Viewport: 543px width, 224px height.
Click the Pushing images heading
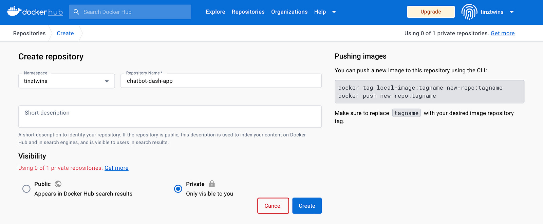[x=360, y=56]
